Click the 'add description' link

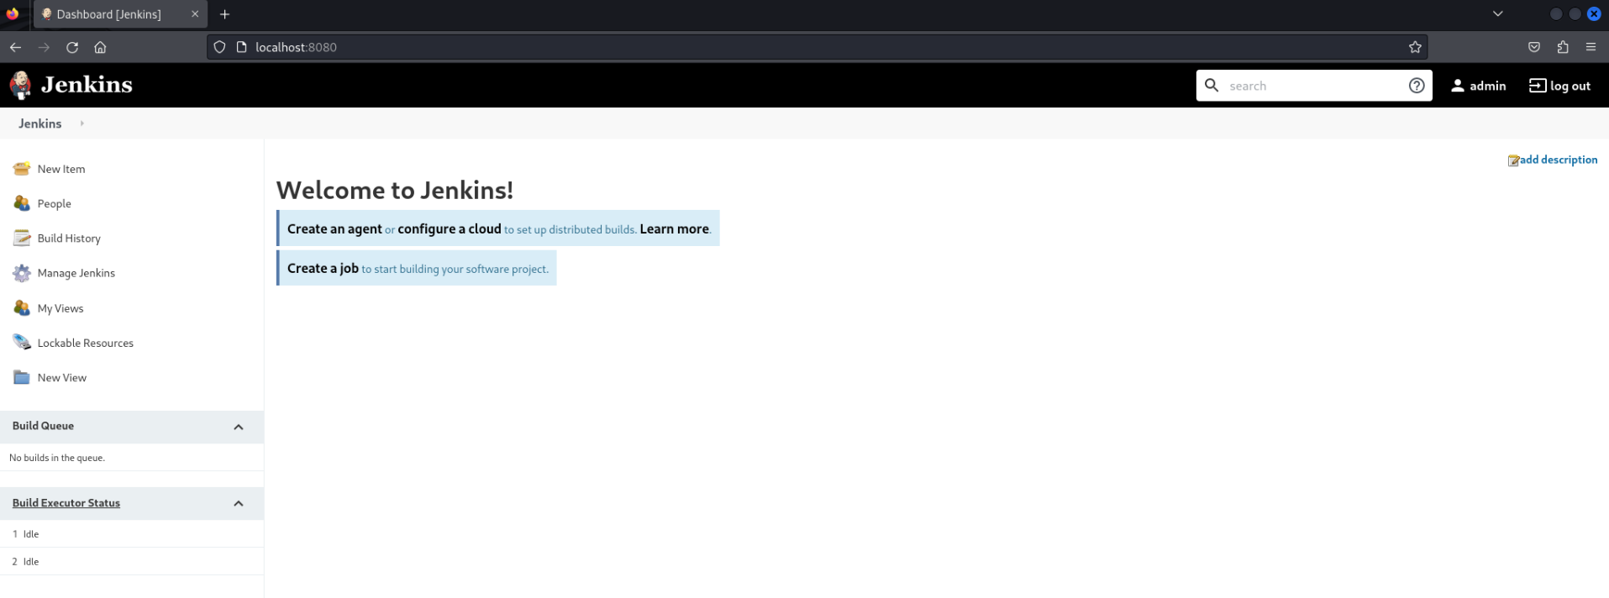coord(1558,160)
